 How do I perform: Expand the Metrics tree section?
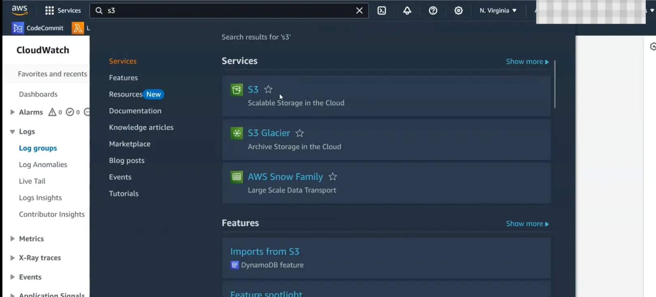(x=12, y=239)
